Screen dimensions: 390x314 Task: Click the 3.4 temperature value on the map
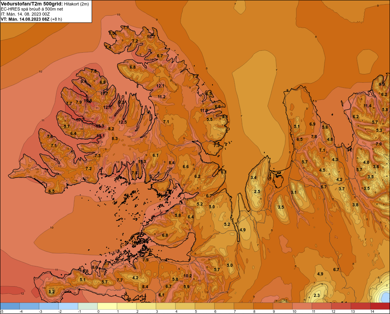[253, 177]
